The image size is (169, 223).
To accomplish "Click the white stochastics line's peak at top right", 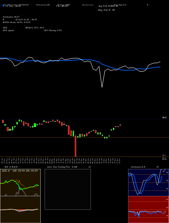I will [161, 170].
